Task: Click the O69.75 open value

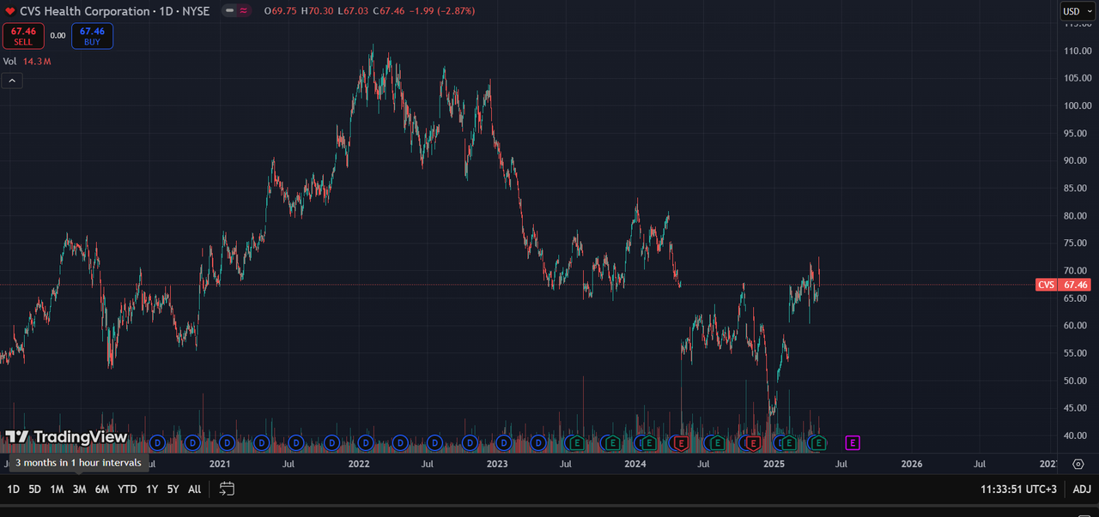Action: tap(280, 11)
